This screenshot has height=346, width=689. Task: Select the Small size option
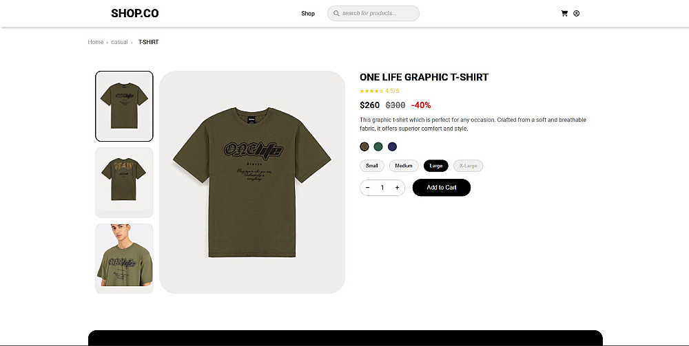click(x=372, y=166)
